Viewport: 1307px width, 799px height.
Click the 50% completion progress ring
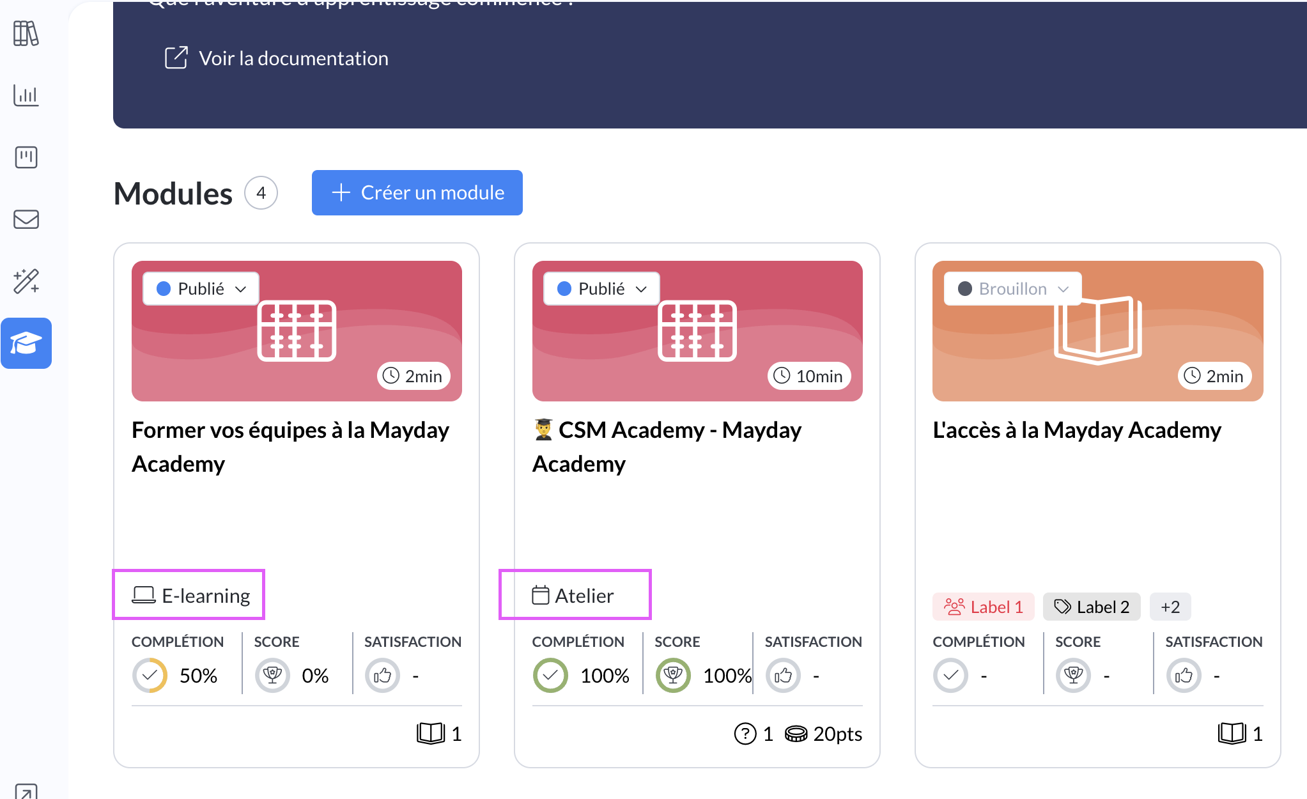150,676
